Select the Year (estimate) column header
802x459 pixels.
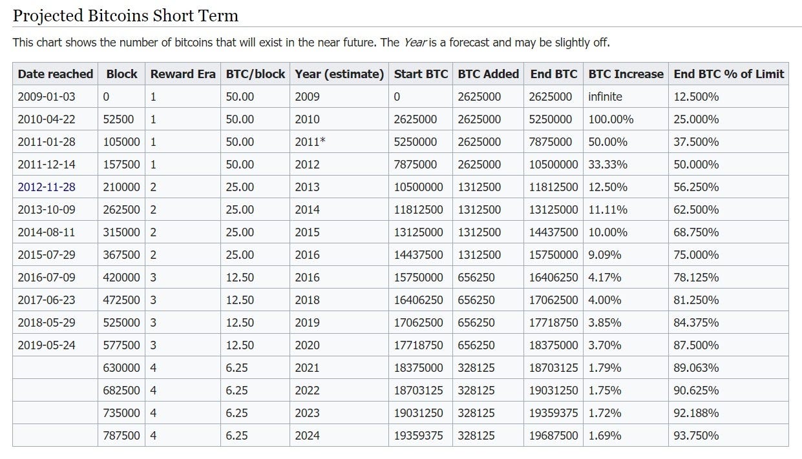(339, 74)
